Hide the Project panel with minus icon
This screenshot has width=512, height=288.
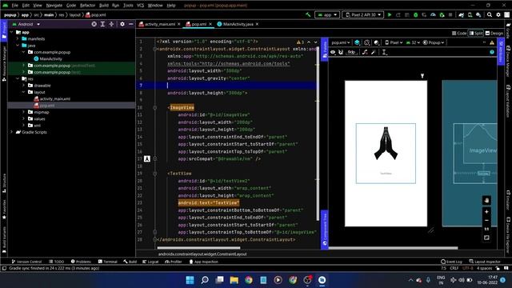(x=131, y=24)
